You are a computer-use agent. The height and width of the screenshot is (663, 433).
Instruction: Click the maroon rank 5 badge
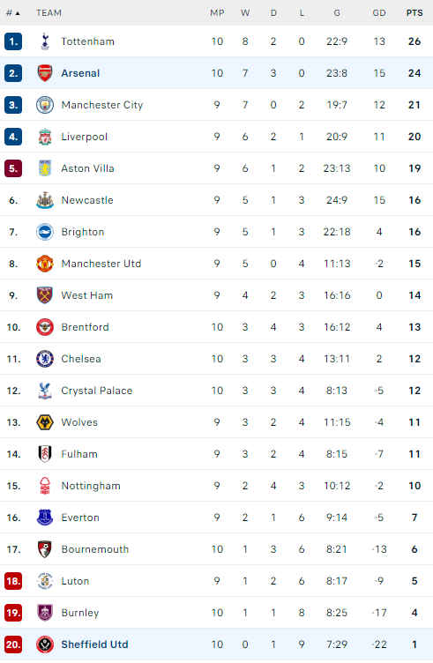click(x=13, y=168)
